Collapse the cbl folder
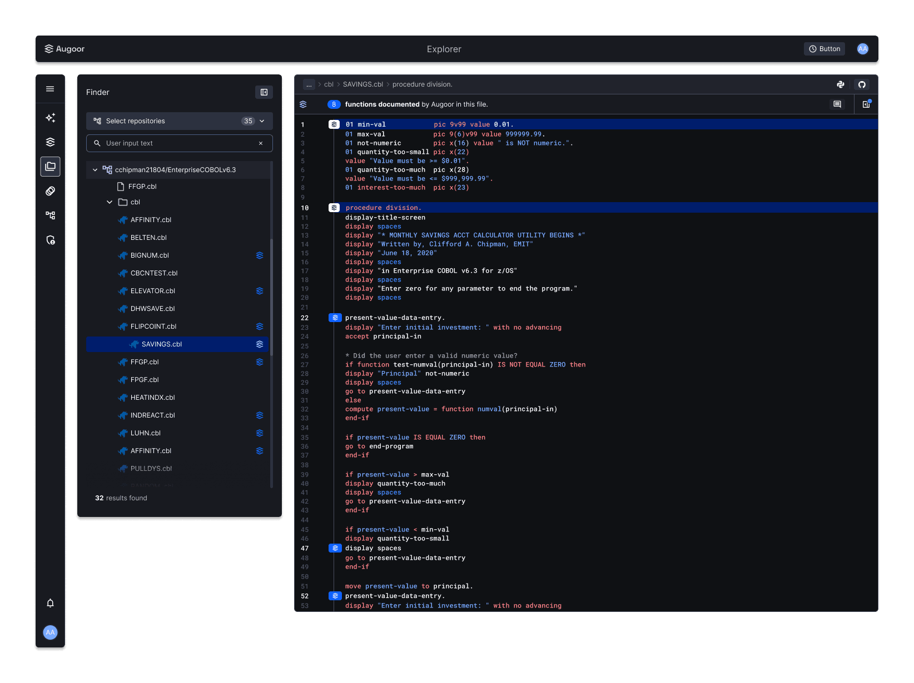Screen dimensions: 914x683 (x=110, y=202)
